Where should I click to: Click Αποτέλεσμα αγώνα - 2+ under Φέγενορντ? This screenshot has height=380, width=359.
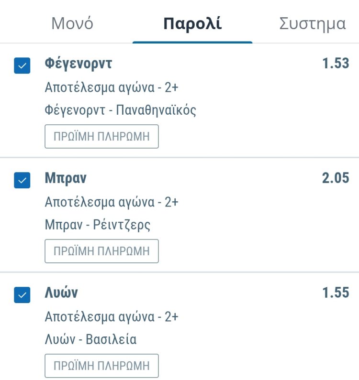[x=112, y=87]
